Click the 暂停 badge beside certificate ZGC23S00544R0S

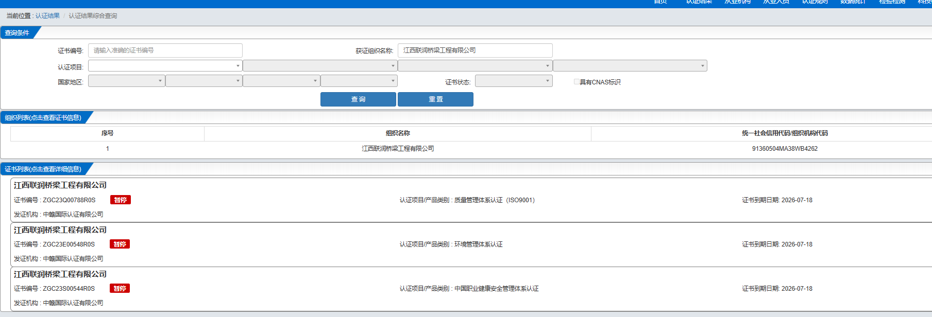(x=120, y=289)
